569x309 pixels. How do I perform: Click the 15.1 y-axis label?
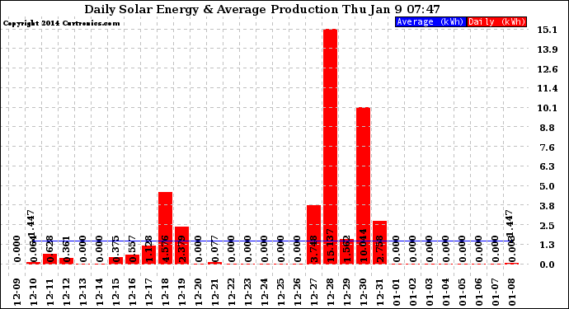[548, 30]
